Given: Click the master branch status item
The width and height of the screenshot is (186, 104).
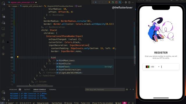Looking at the screenshot, I should (10, 103).
